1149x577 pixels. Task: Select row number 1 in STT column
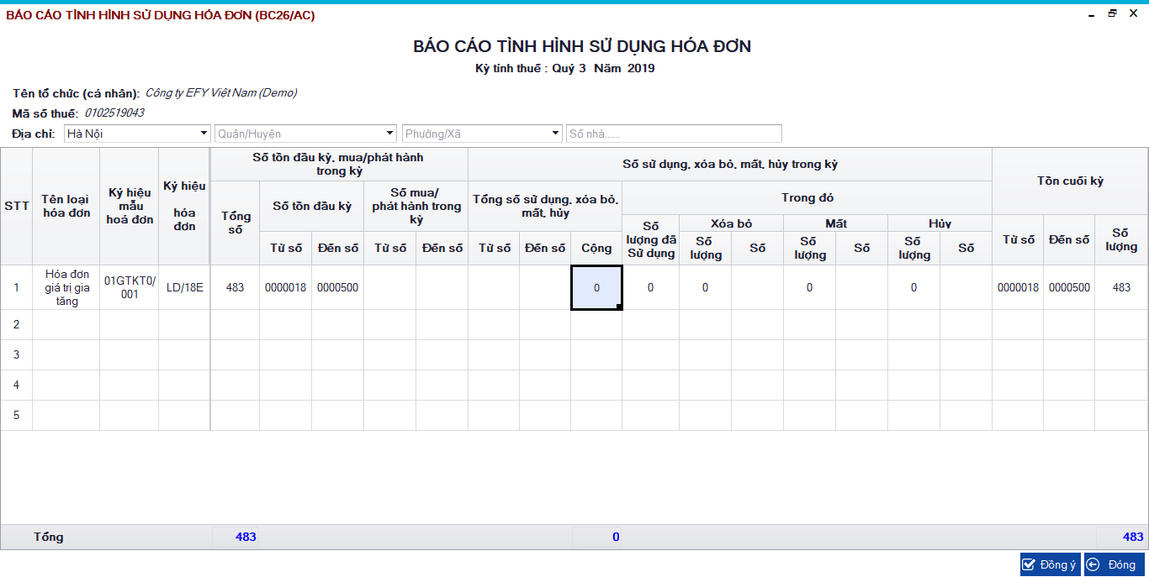tap(16, 287)
